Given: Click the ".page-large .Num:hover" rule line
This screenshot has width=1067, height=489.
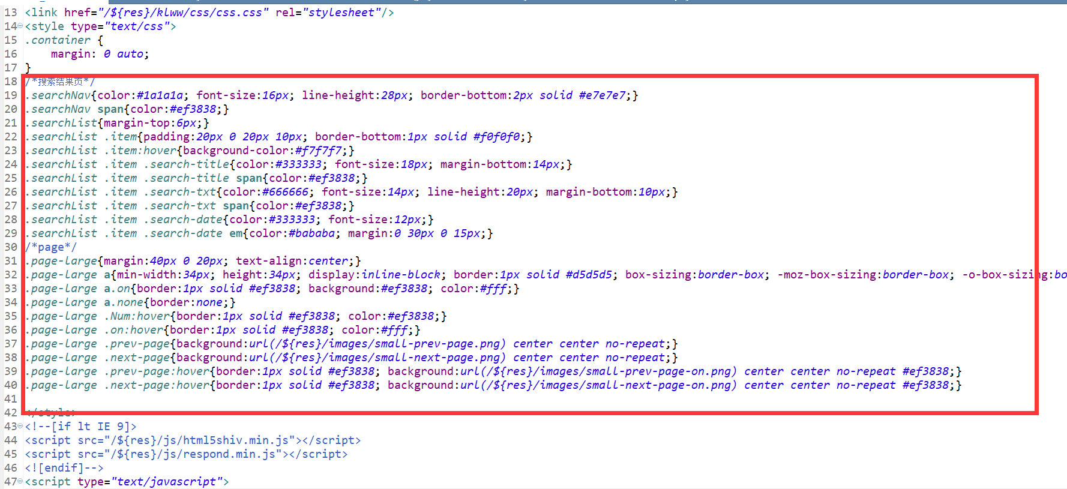Looking at the screenshot, I should point(236,316).
